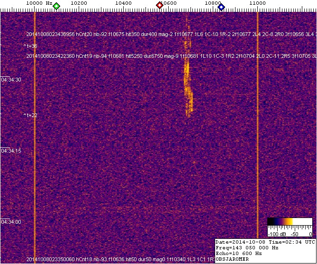Click the blue diamond frequency marker
The image size is (317, 264).
221,6
